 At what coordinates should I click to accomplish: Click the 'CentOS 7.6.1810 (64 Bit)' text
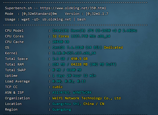(77, 47)
